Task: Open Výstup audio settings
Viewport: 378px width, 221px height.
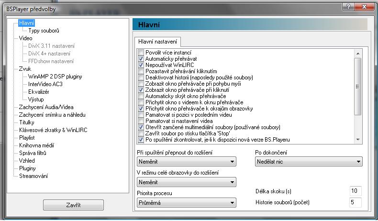Action: [x=36, y=99]
